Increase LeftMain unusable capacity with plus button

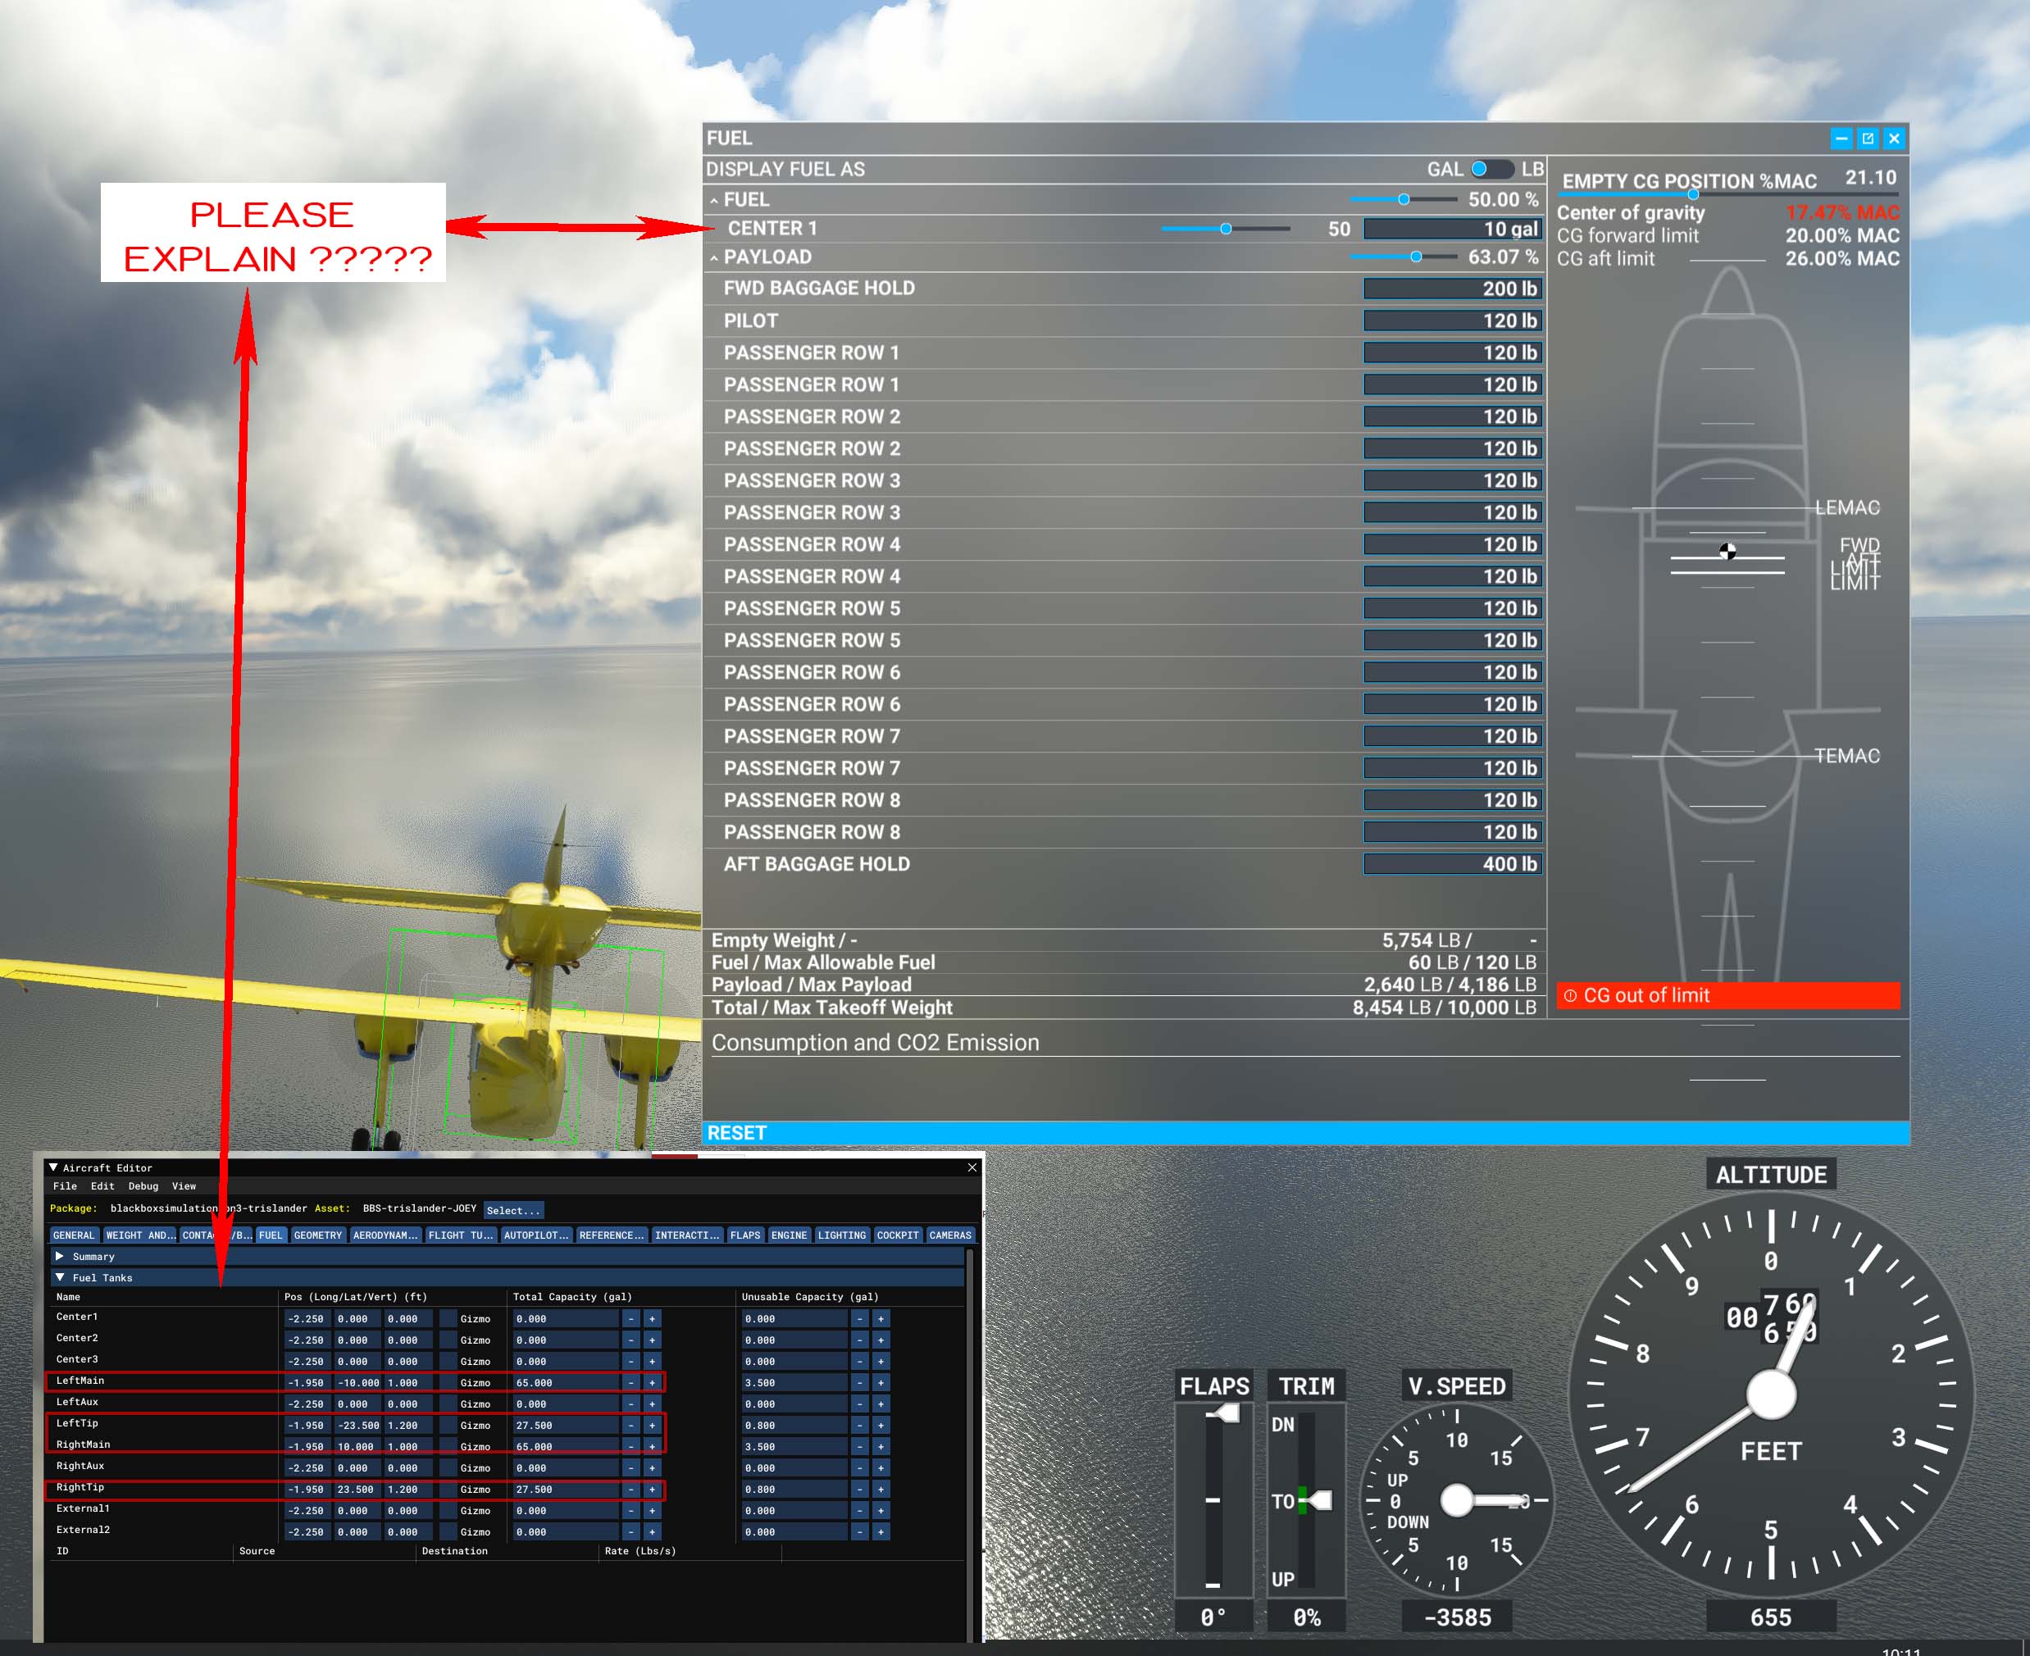(881, 1382)
